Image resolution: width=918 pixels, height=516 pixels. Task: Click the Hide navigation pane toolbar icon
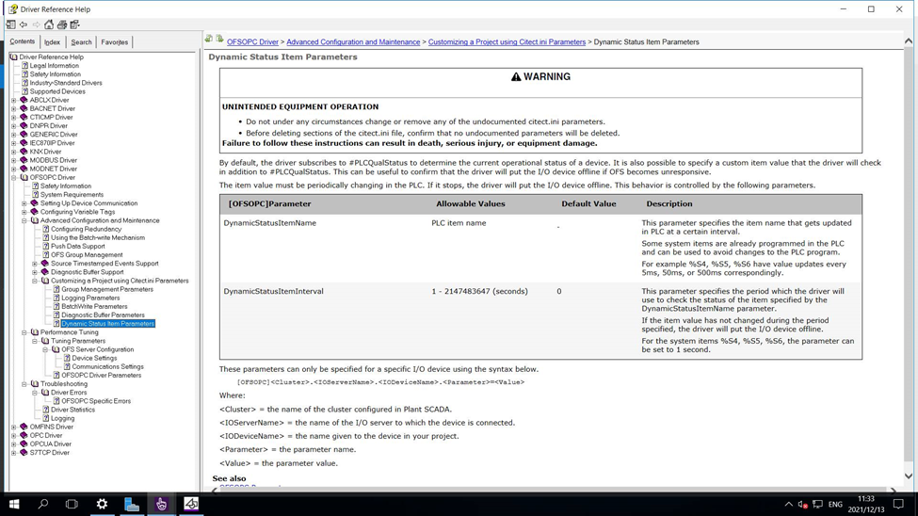[x=10, y=24]
